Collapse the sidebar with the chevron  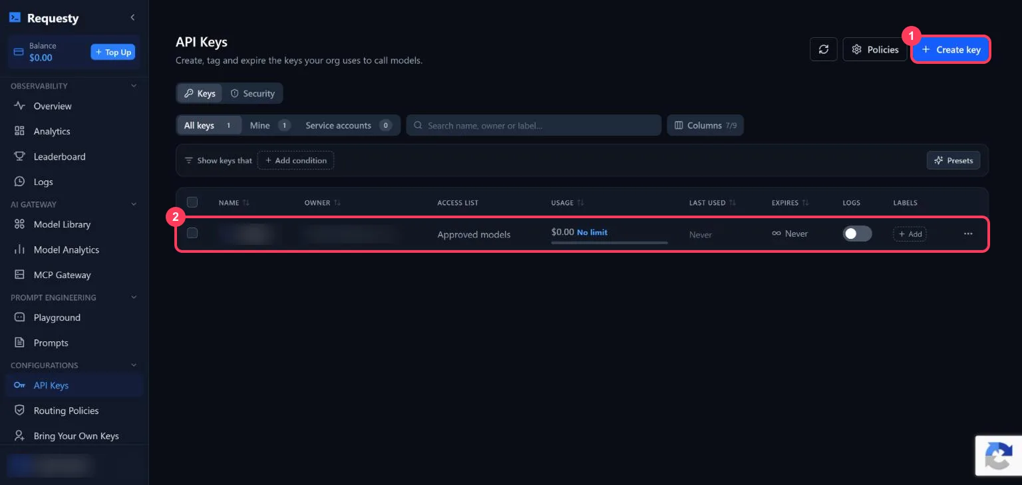(132, 17)
